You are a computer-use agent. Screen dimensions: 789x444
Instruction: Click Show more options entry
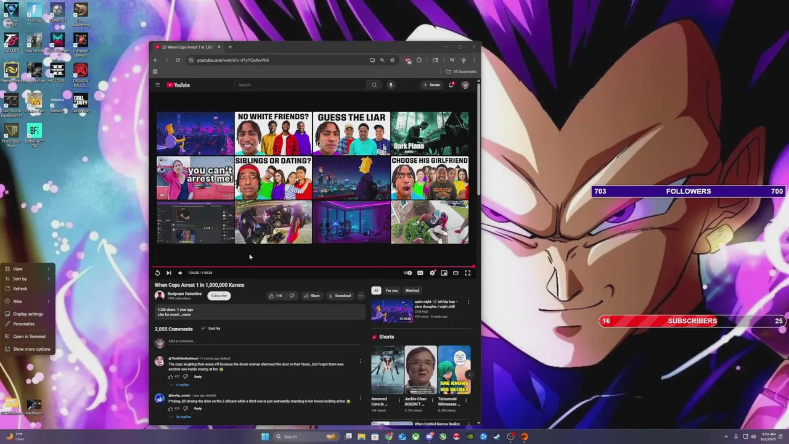click(x=28, y=349)
